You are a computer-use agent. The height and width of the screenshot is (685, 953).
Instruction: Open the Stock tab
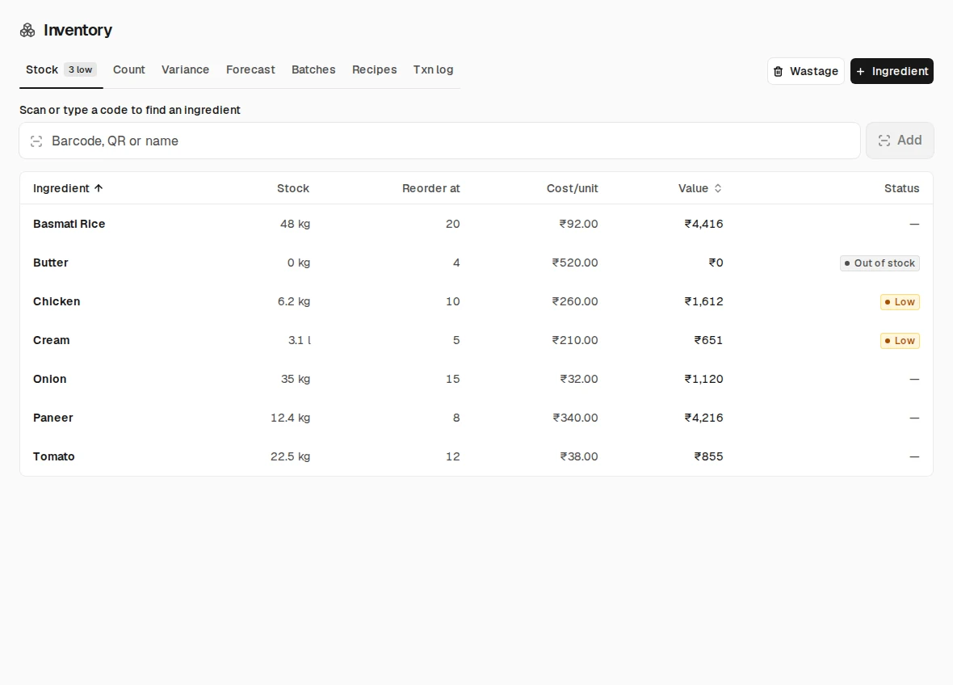(61, 70)
